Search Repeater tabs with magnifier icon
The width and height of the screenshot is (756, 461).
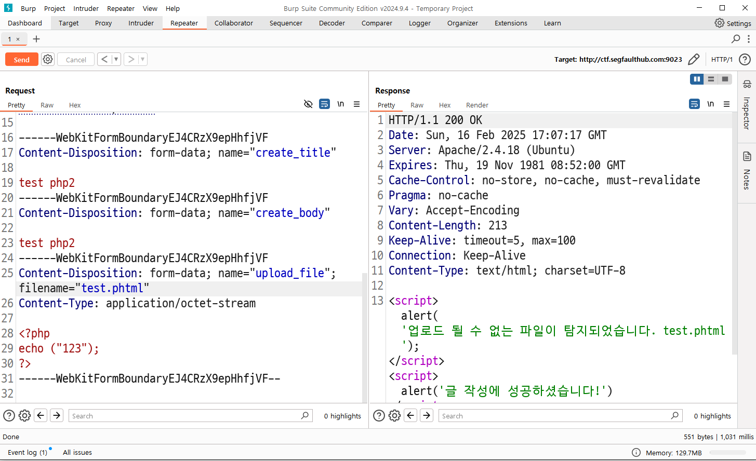click(x=736, y=38)
